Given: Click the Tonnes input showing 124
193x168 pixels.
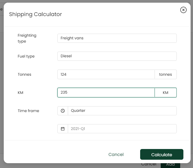Looking at the screenshot, I should pyautogui.click(x=106, y=74).
